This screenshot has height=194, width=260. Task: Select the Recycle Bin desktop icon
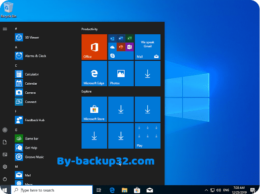coord(8,10)
